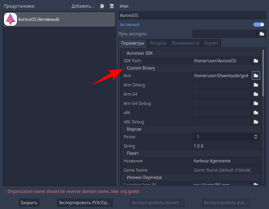This screenshot has height=209, width=269.
Task: Toggle the Активный switch off
Action: point(259,25)
